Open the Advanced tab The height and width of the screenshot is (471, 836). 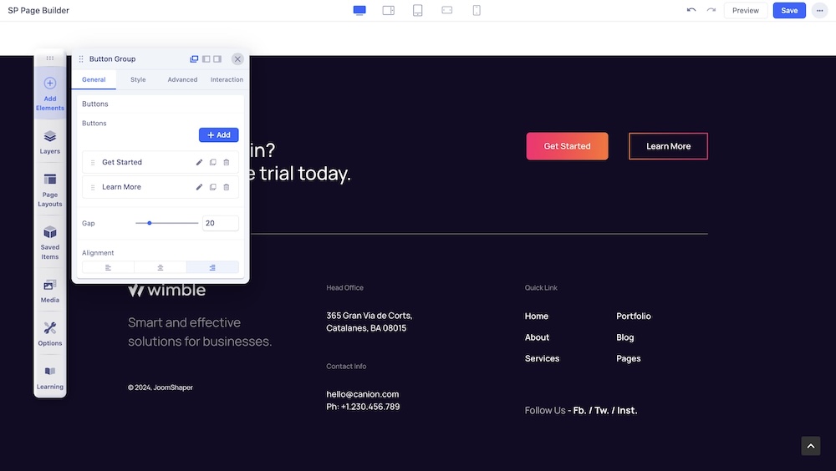point(182,79)
